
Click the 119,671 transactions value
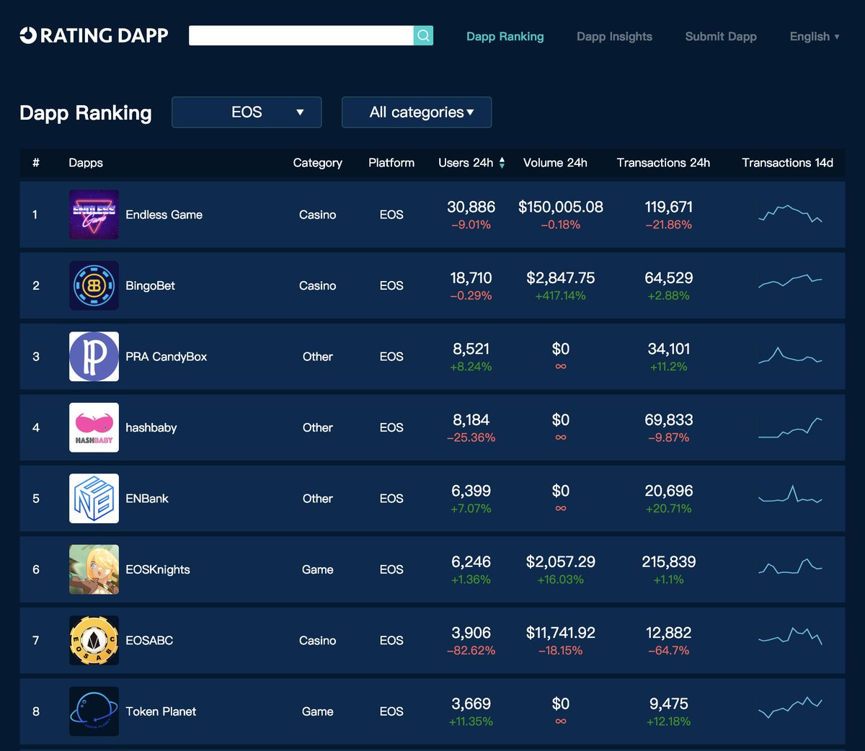[x=669, y=207]
